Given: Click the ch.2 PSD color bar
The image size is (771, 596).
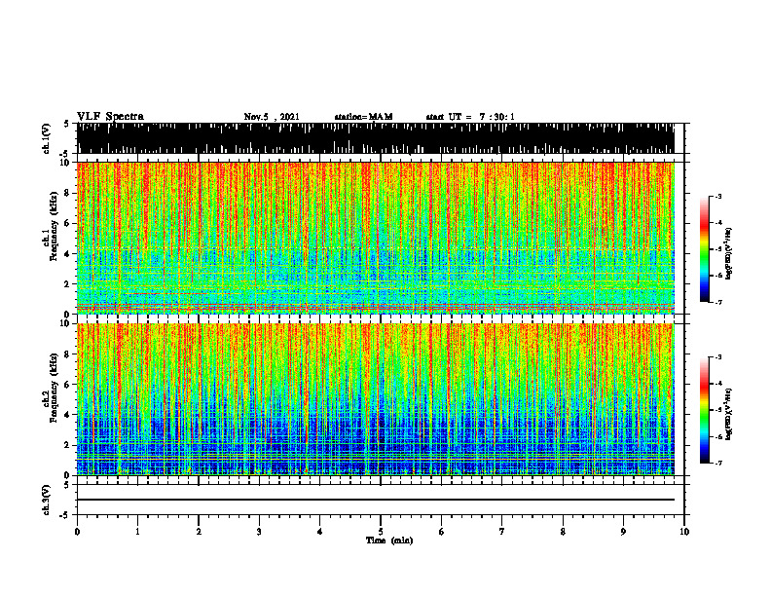Looking at the screenshot, I should point(704,410).
